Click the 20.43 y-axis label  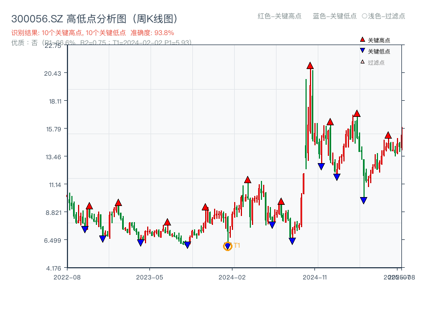52,73
